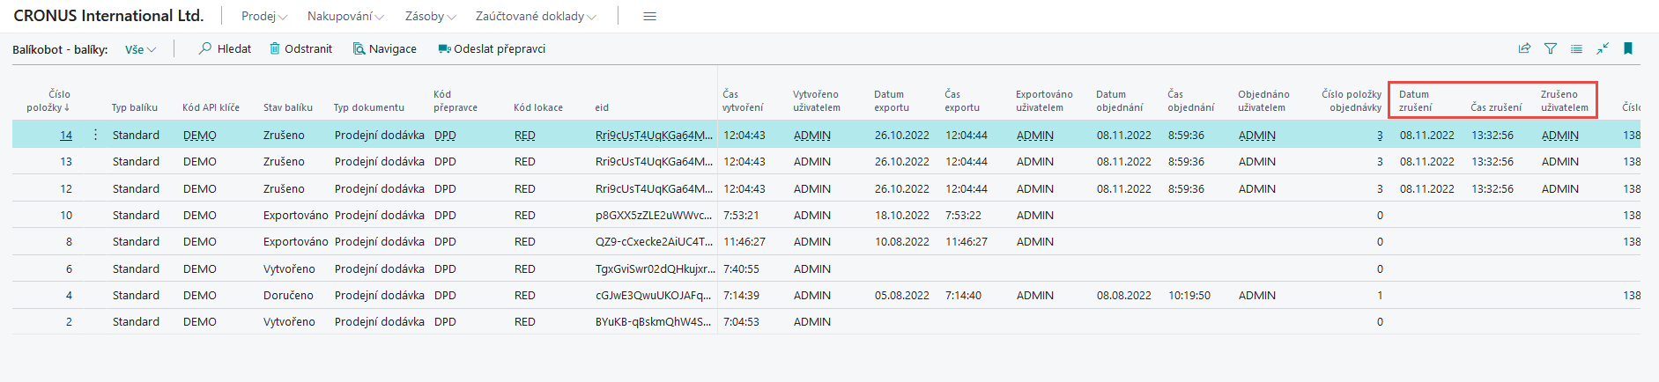Screen dimensions: 1659x382
Task: Expand the Nakupování dropdown menu
Action: [344, 17]
